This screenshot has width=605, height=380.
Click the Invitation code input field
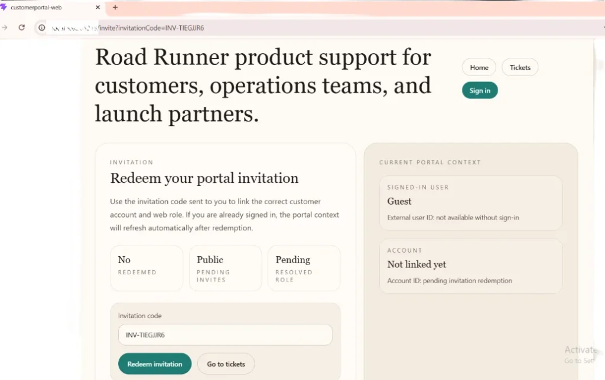(x=225, y=335)
